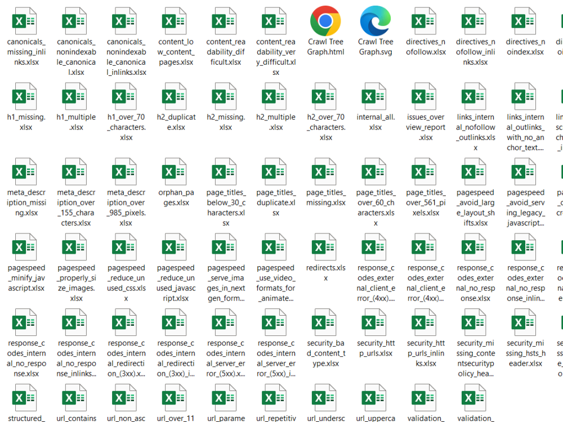Select meta_description_over_985_pixels.xlsx icon
This screenshot has height=422, width=563.
[x=124, y=172]
